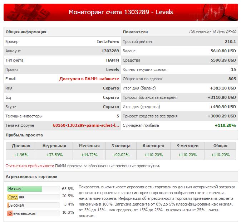Click the 'Скрыто' value in the Icq row
This screenshot has width=241, height=222.
click(x=111, y=97)
